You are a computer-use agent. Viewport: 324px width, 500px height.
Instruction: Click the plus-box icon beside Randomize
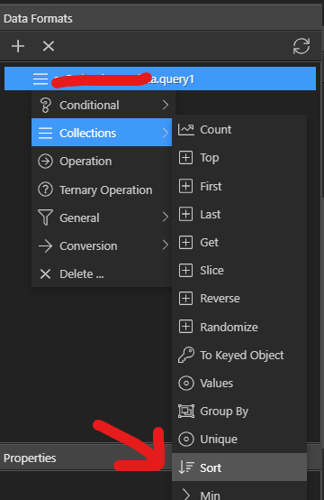[185, 327]
